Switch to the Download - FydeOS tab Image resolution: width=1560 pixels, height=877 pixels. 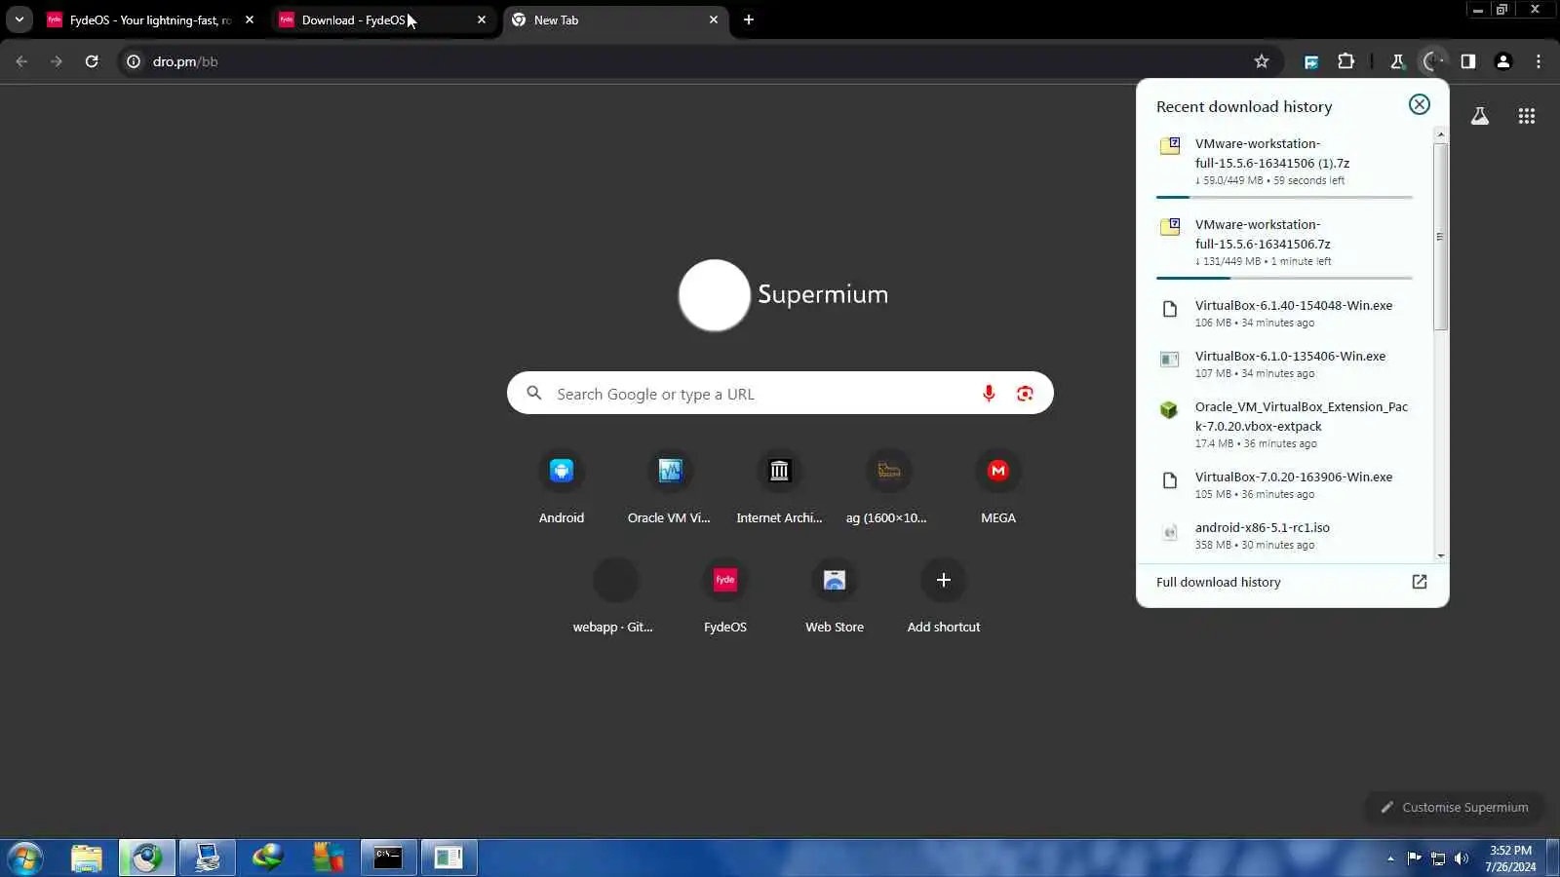pos(383,19)
